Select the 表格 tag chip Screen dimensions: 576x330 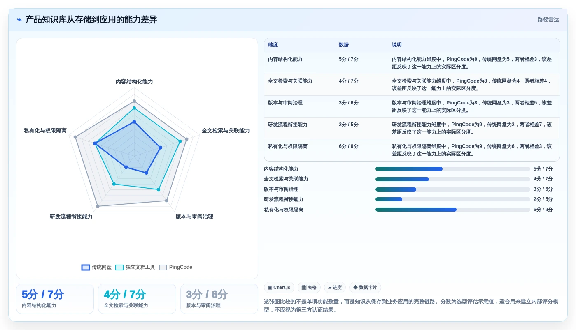[x=309, y=288]
